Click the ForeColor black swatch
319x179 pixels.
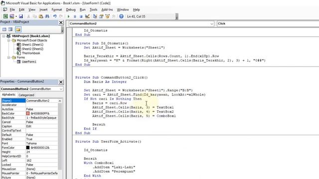(28, 148)
